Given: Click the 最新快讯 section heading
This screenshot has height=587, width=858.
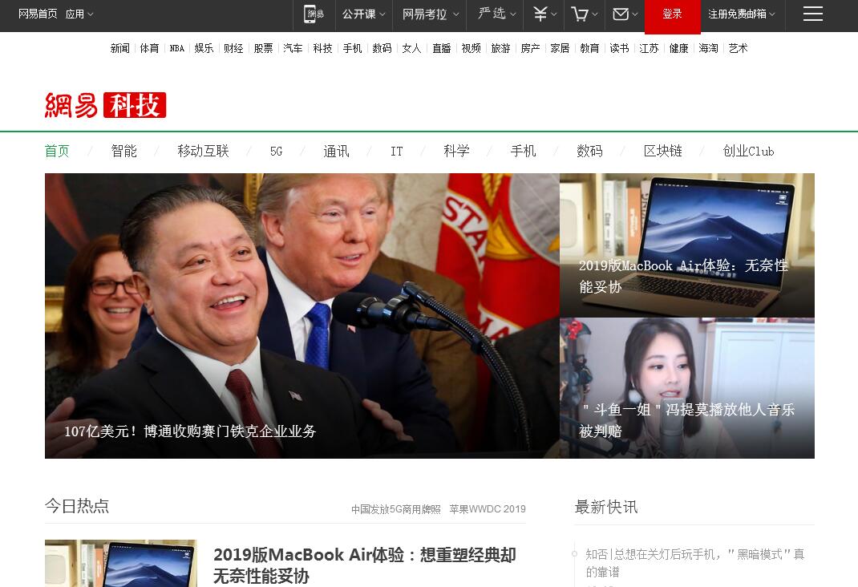Looking at the screenshot, I should (606, 507).
